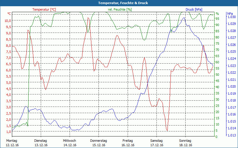Click the 5,5 tick on temperature axis

click(8, 76)
